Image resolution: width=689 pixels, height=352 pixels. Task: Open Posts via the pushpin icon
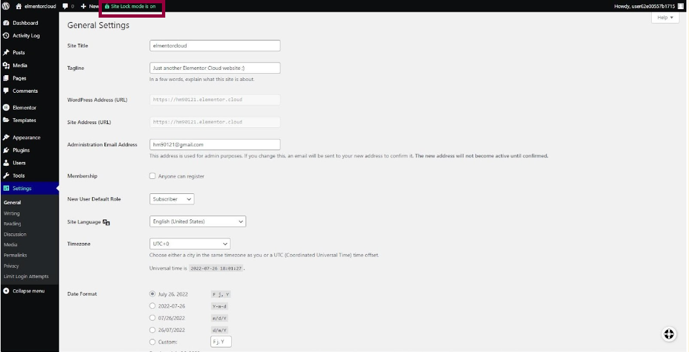[x=6, y=52]
